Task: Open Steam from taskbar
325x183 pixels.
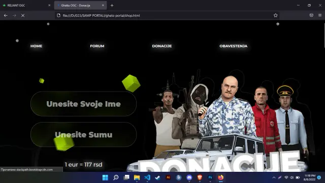Action: pos(158,177)
